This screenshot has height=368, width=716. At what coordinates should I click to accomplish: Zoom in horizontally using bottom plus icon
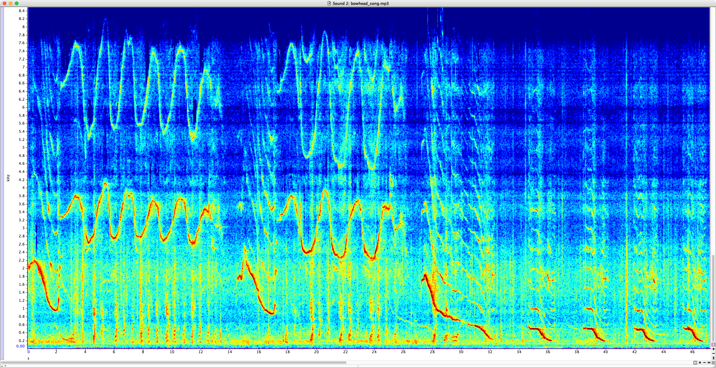[700, 363]
